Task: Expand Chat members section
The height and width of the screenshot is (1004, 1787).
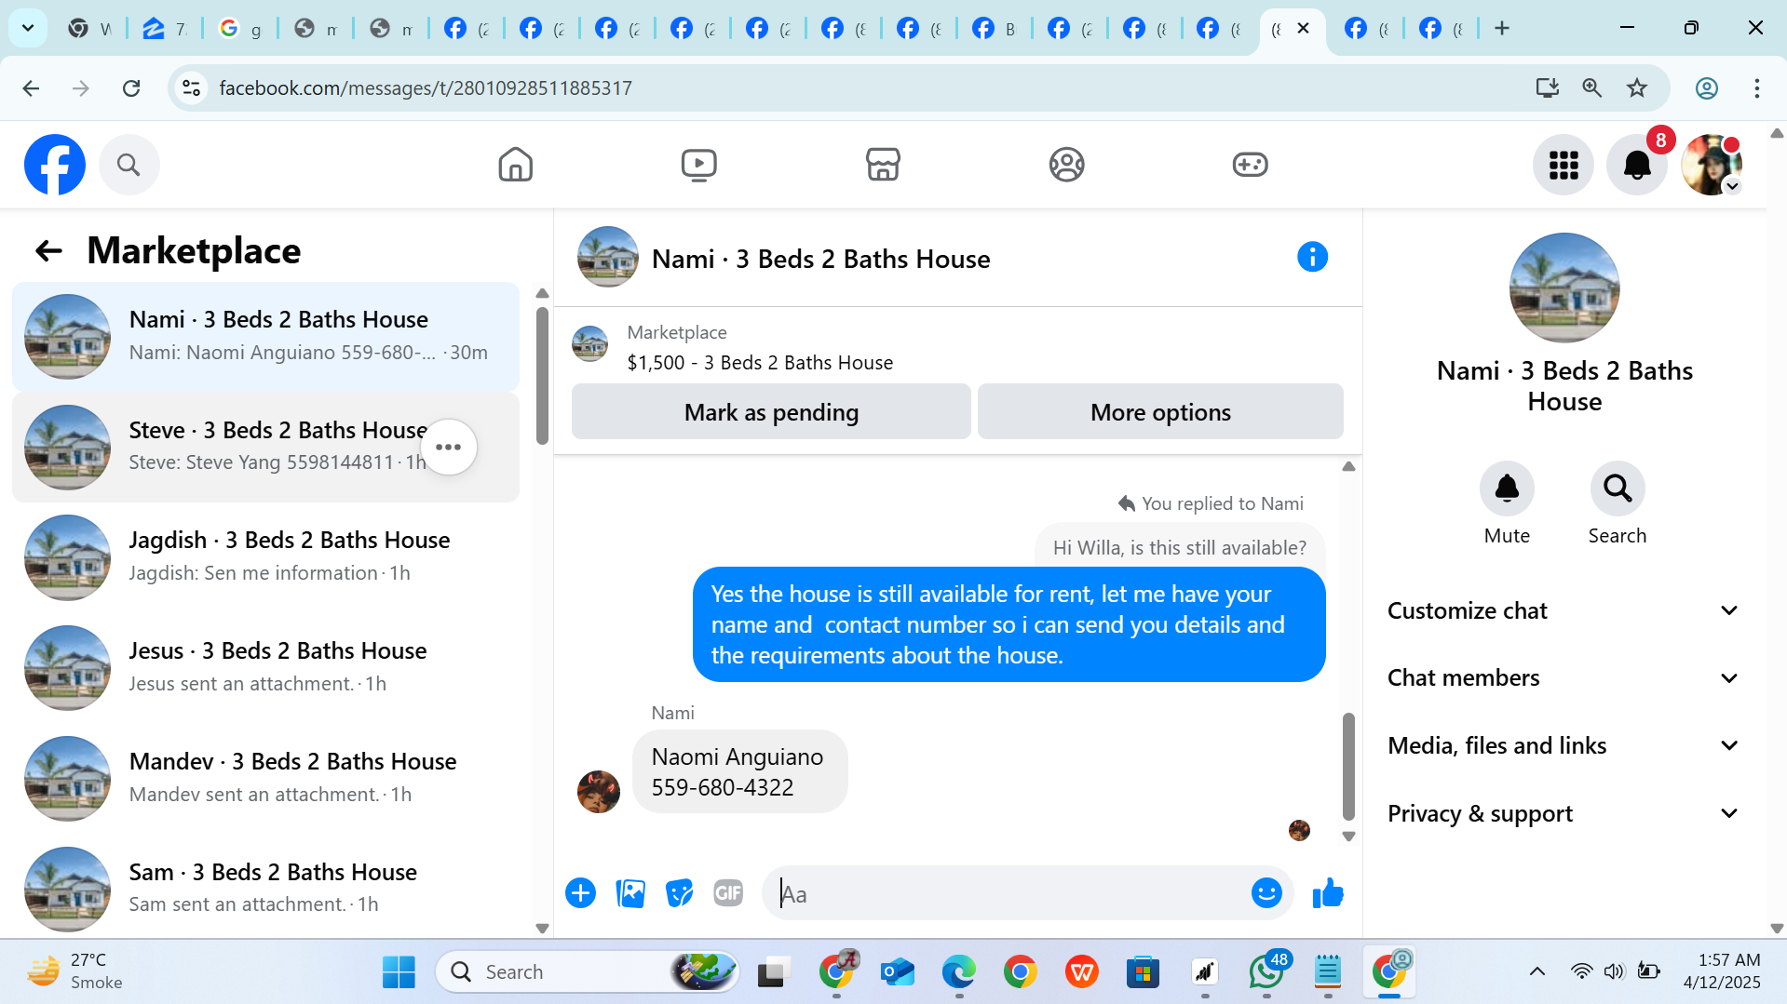Action: [1564, 678]
